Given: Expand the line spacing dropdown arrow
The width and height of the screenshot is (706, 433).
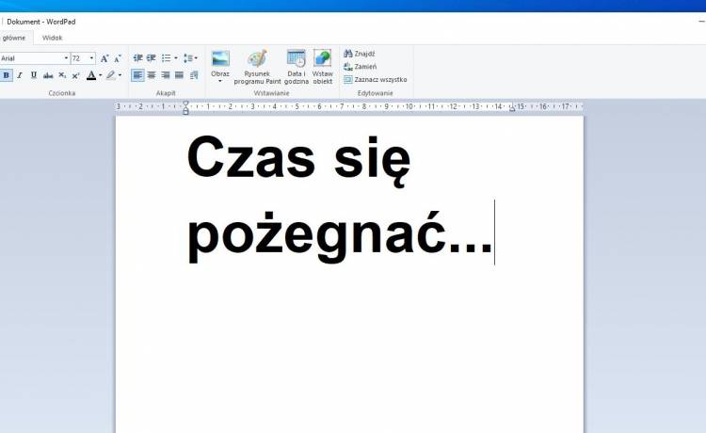Looking at the screenshot, I should (196, 58).
